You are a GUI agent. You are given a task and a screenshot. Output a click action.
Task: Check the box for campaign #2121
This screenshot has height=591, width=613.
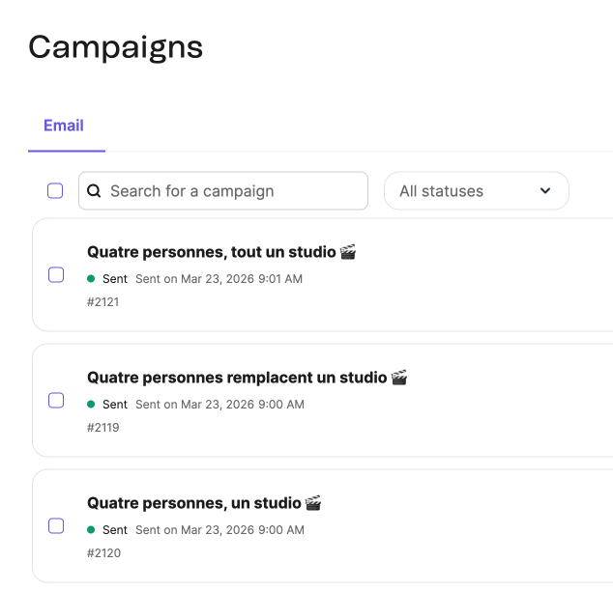[56, 275]
